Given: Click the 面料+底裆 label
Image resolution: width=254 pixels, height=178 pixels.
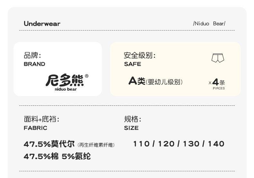Looking at the screenshot, I should (x=41, y=119).
